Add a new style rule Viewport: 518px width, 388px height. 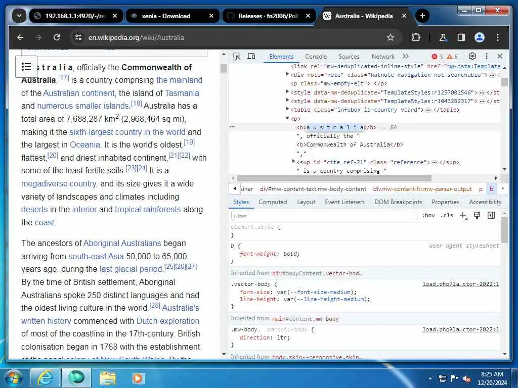[463, 215]
